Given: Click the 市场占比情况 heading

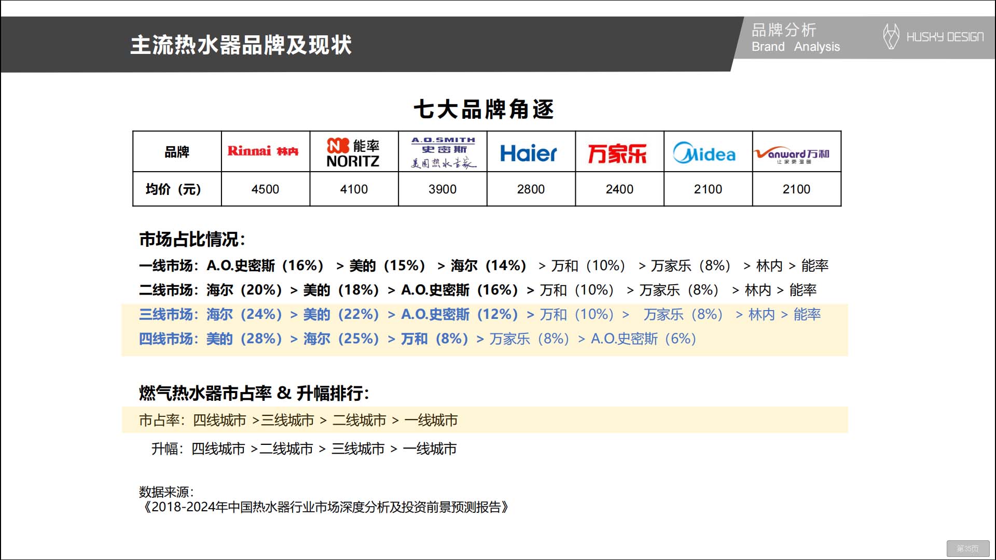Looking at the screenshot, I should pos(192,240).
